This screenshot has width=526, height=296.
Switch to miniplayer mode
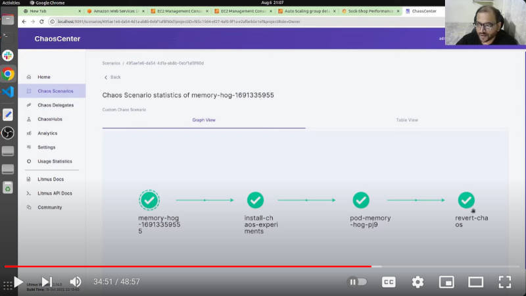(446, 282)
